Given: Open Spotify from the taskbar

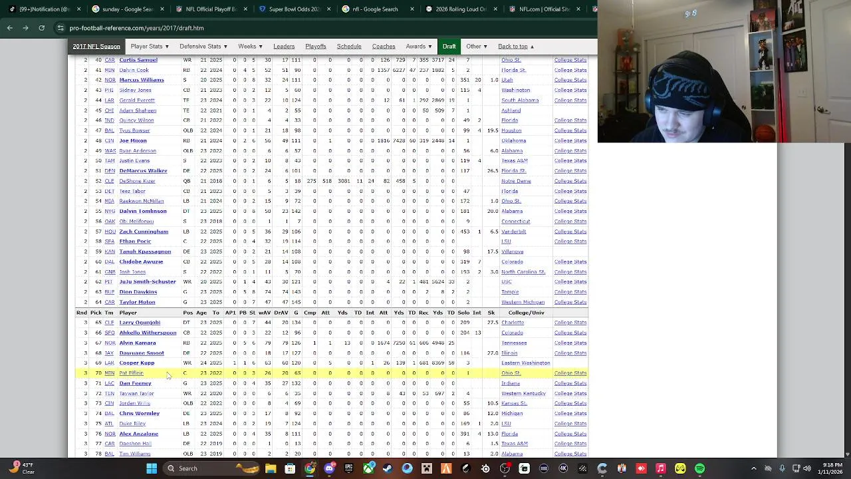Looking at the screenshot, I should (x=699, y=468).
